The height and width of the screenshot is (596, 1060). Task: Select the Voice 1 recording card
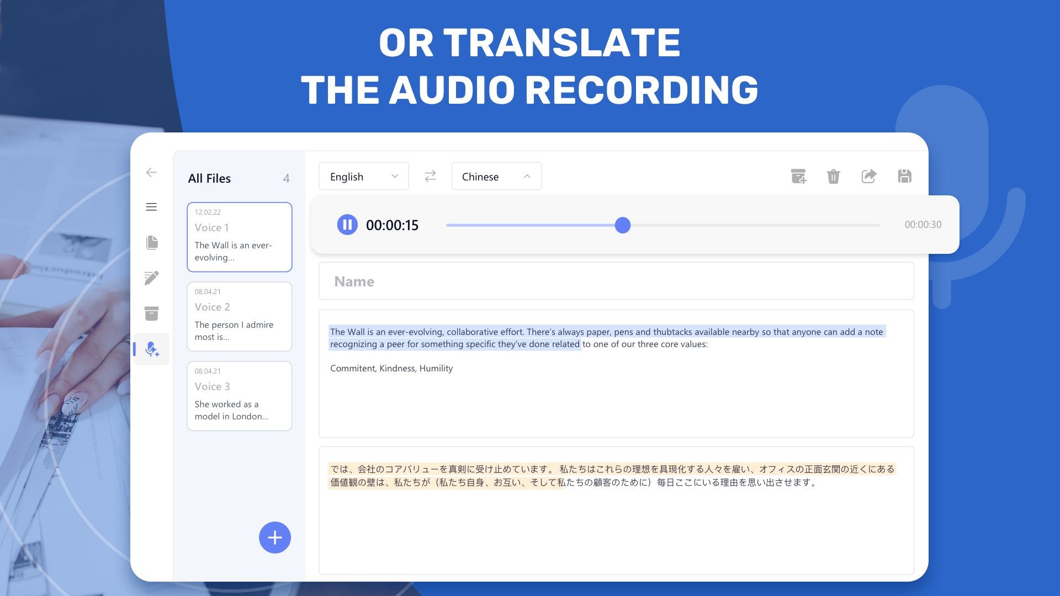click(240, 237)
